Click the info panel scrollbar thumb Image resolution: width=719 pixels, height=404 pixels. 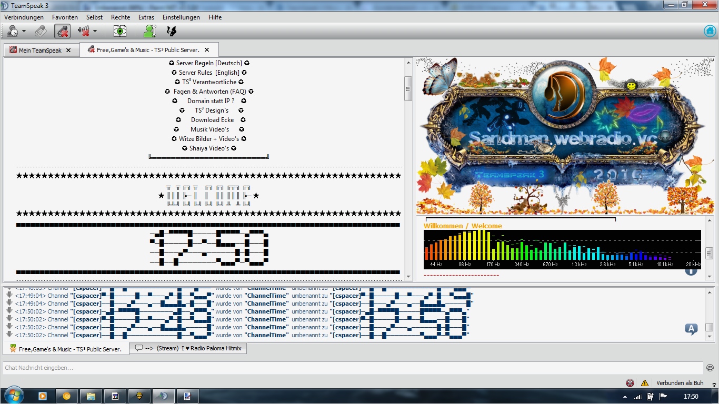click(710, 252)
